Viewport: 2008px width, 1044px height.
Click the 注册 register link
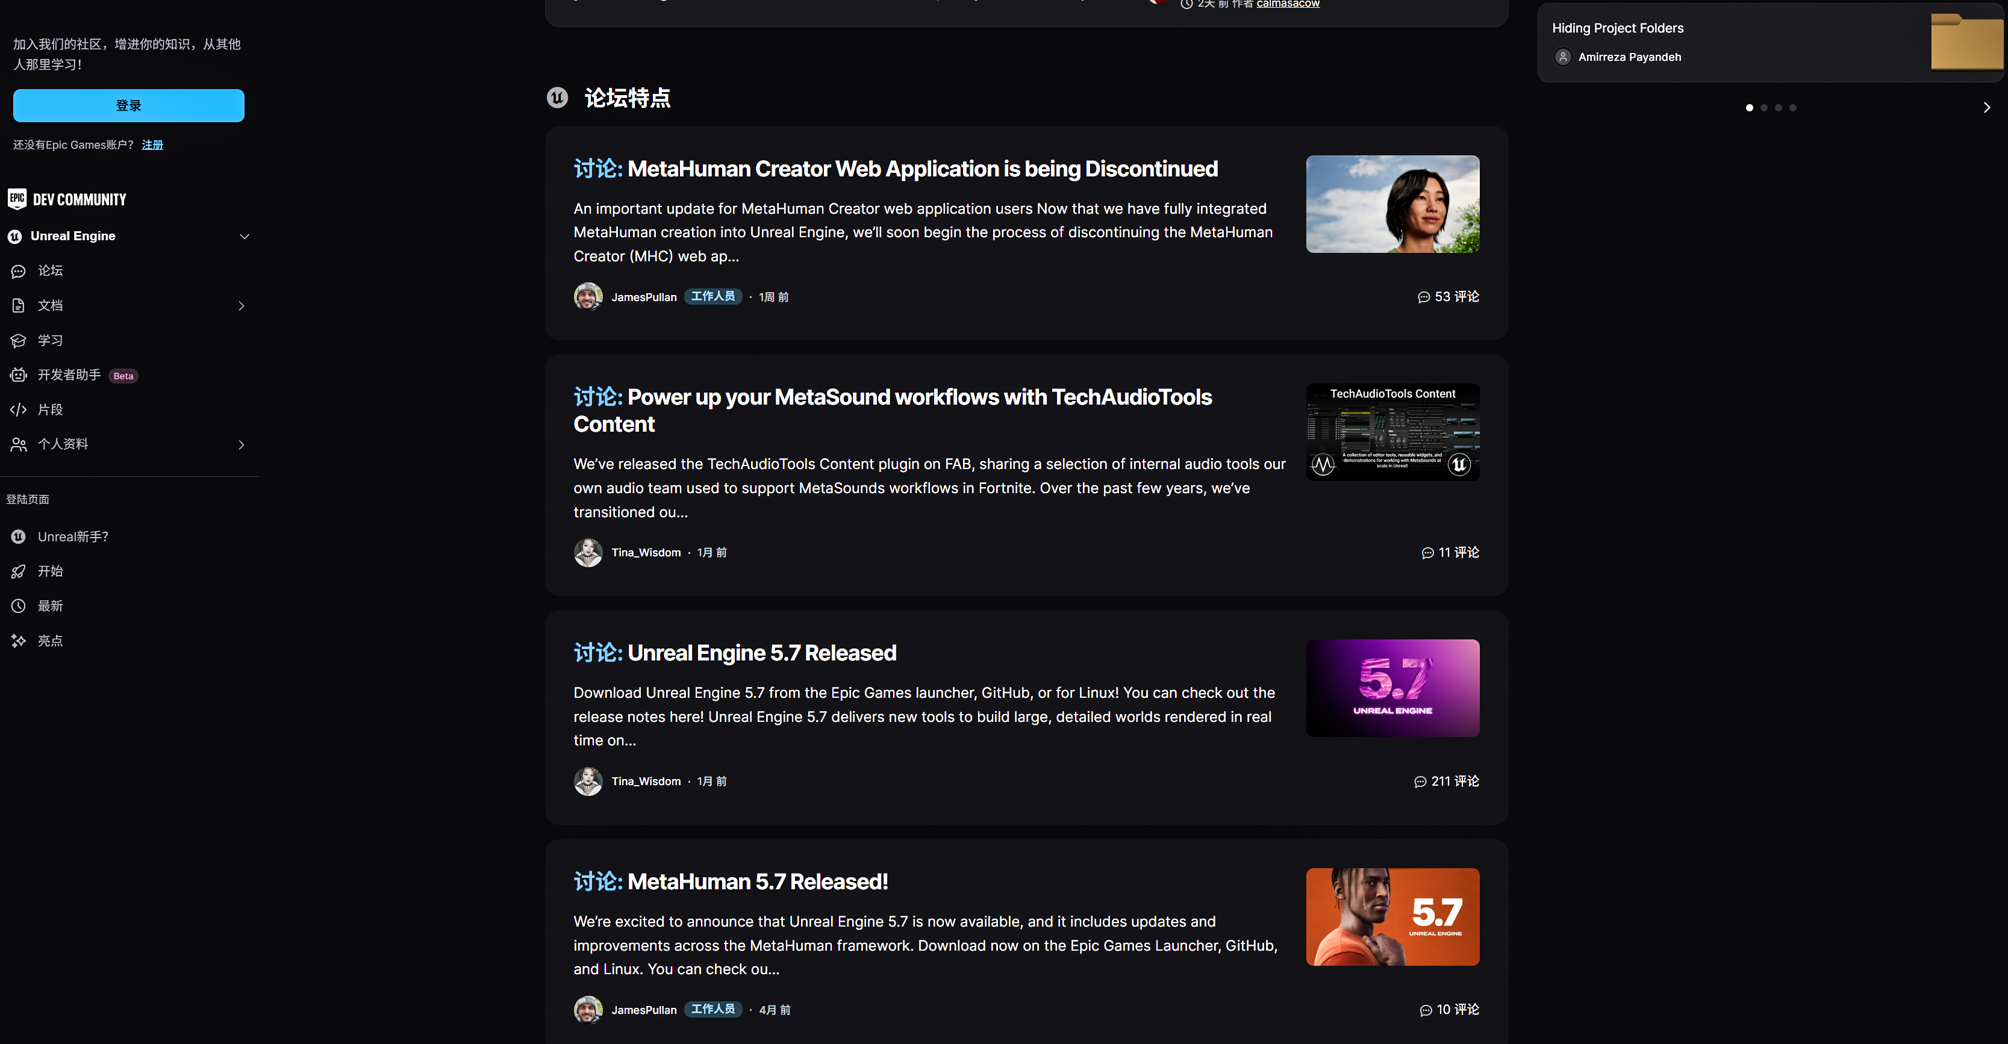(x=152, y=145)
